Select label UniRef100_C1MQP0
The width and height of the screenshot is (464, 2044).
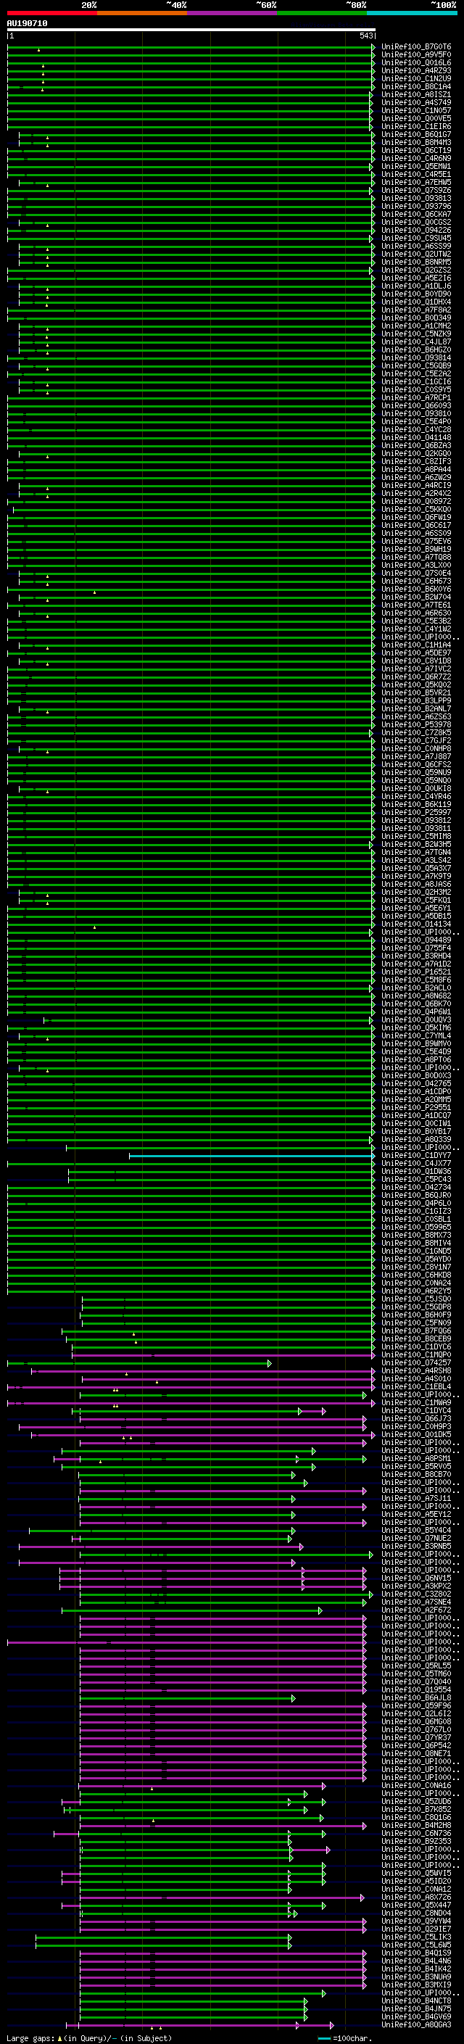pyautogui.click(x=416, y=1355)
